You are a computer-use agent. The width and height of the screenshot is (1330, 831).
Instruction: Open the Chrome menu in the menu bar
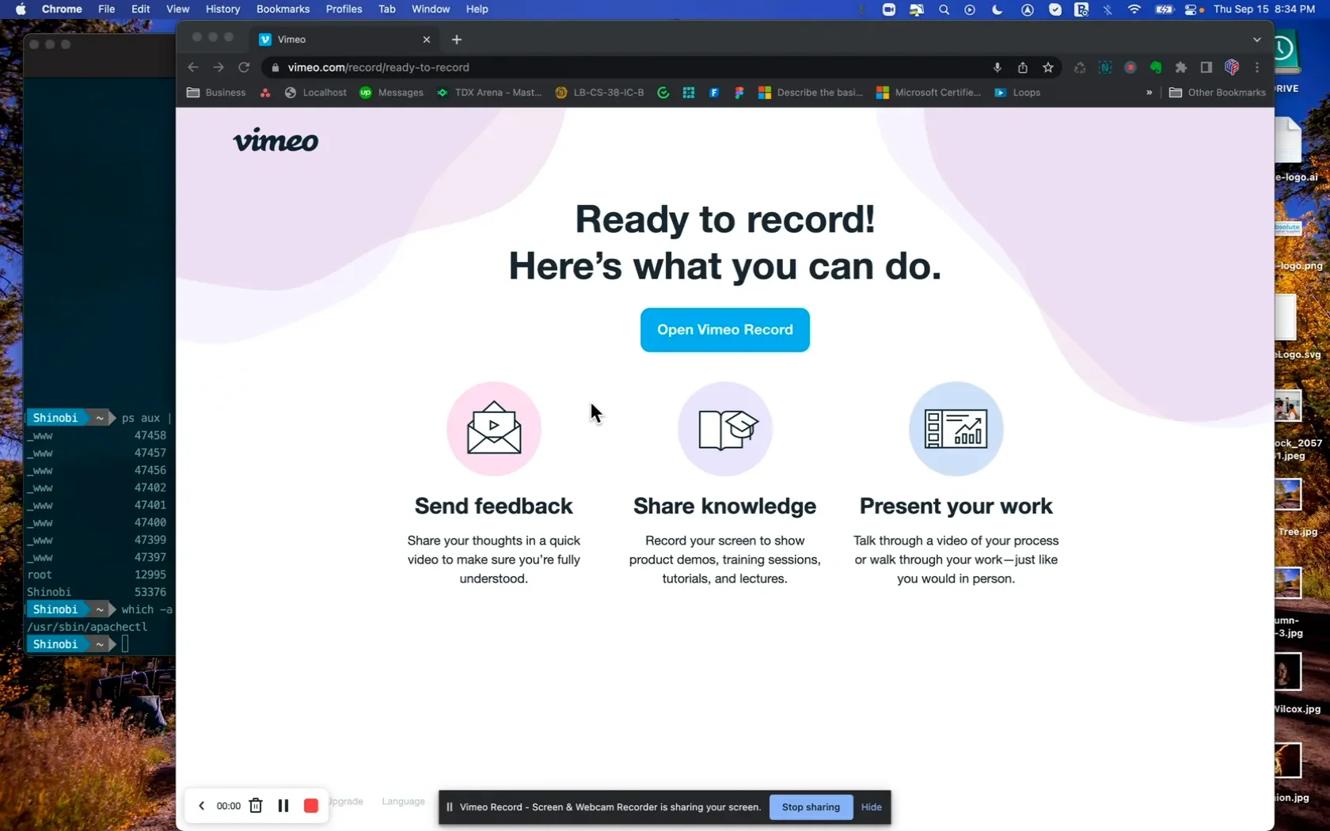62,9
